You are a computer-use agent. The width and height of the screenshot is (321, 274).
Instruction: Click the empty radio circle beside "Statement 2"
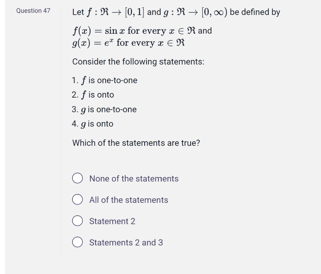pos(77,221)
